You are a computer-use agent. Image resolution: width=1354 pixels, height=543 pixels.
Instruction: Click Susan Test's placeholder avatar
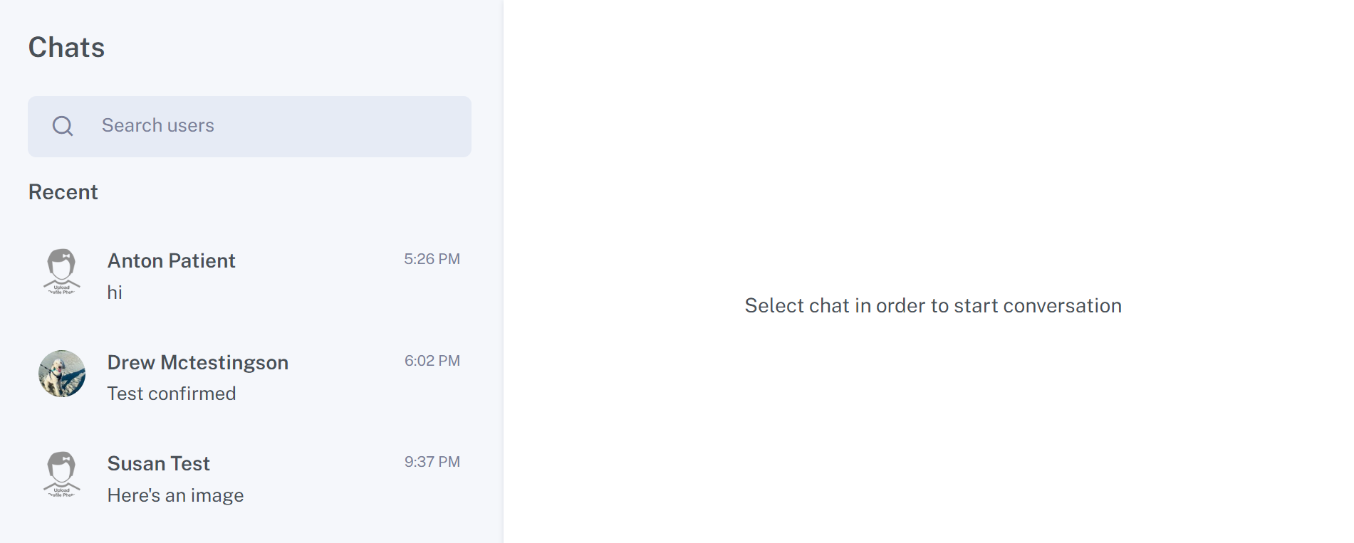coord(62,475)
